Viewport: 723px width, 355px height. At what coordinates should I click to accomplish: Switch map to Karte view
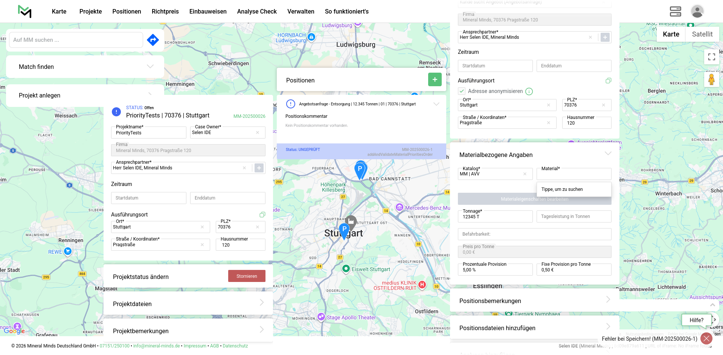671,34
